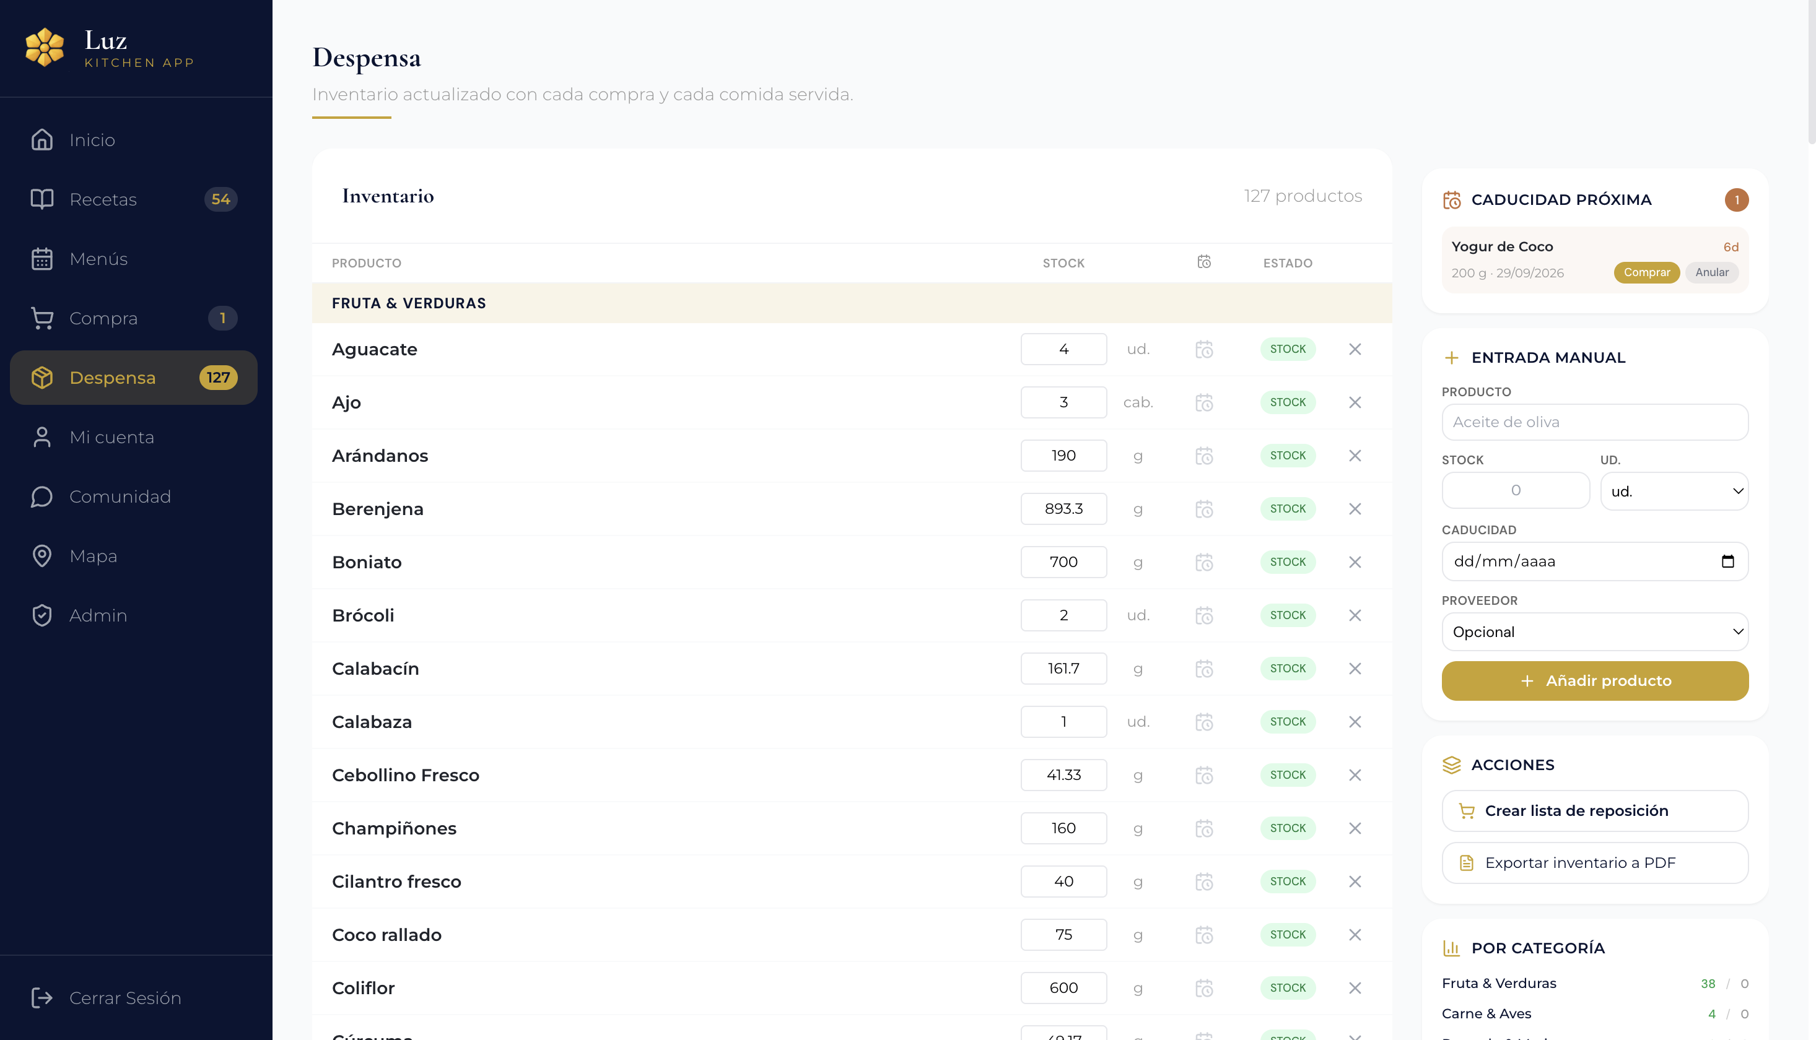
Task: Click the Añadir producto button
Action: 1594,681
